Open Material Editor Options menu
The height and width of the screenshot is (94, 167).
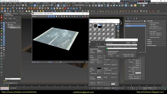(106, 22)
